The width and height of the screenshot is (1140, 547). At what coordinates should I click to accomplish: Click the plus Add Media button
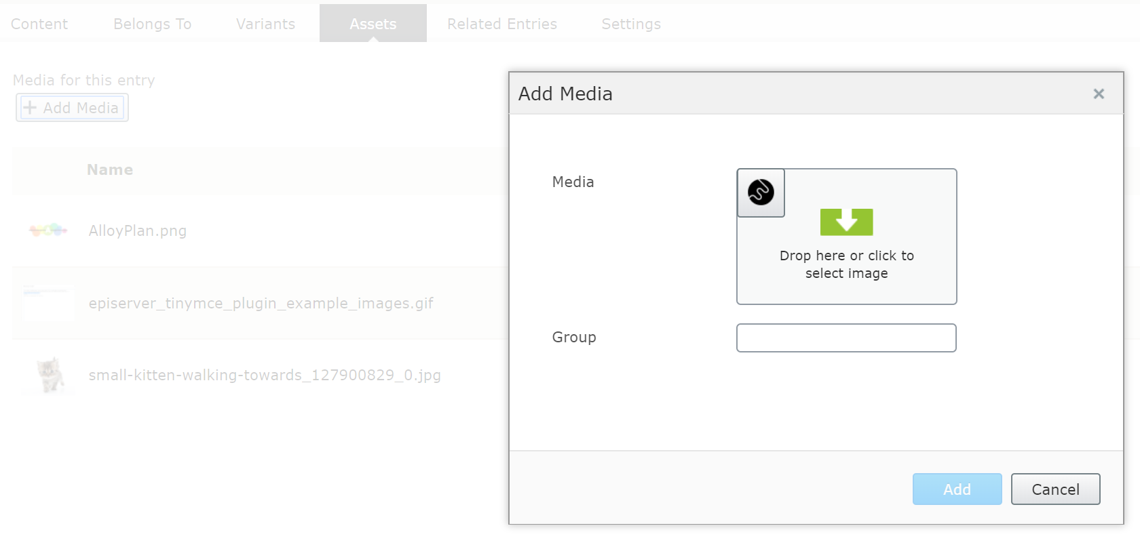(x=72, y=108)
